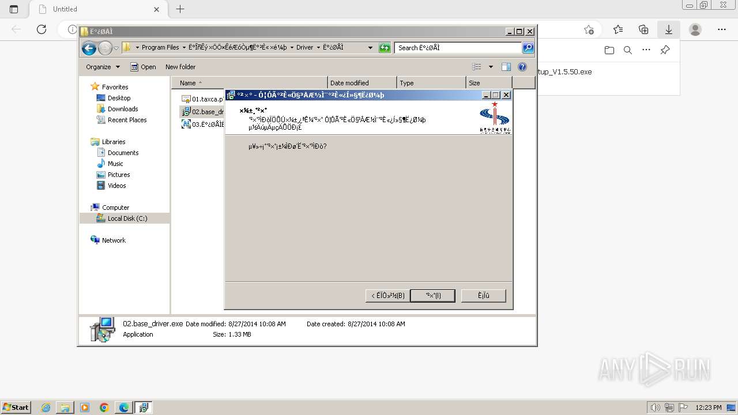Open the Organize menu
The image size is (738, 415).
click(103, 67)
